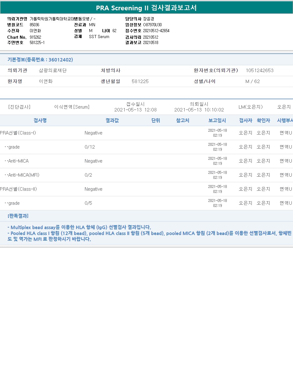
Task: Click receipt time 2021-05-13 12:08
Action: 136,110
